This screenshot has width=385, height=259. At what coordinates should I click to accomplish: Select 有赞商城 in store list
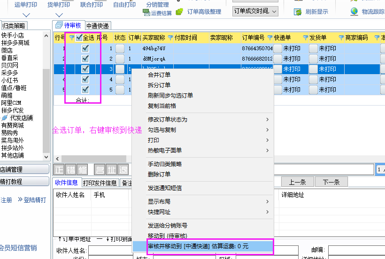pyautogui.click(x=13, y=126)
